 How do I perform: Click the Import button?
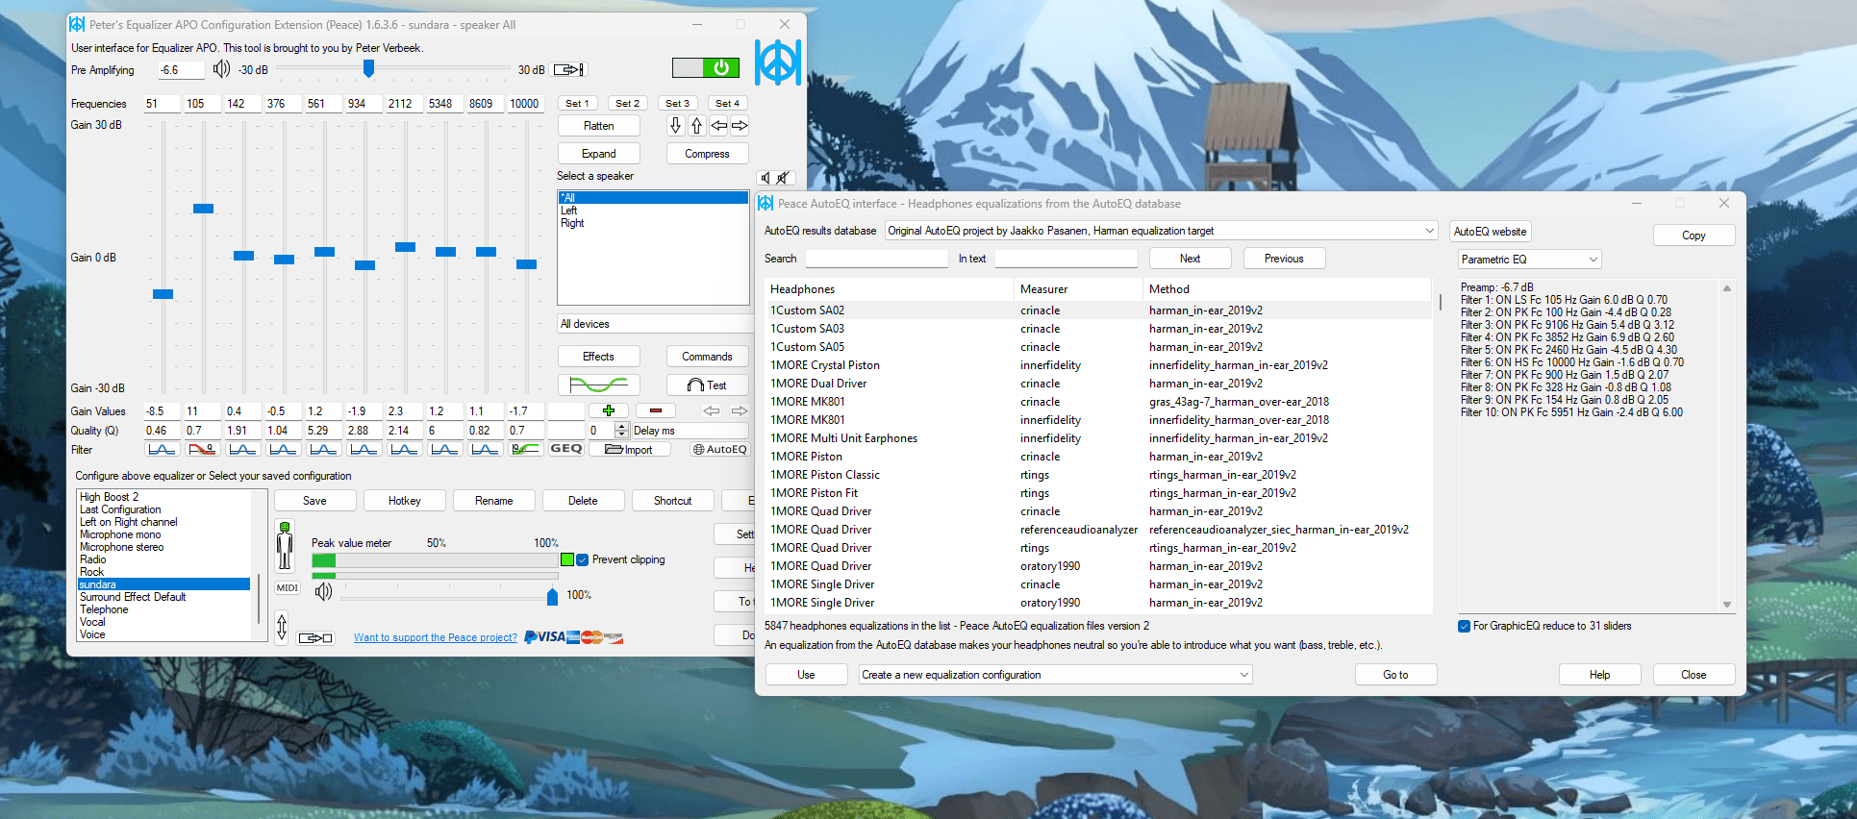tap(630, 449)
